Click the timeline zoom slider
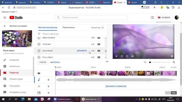This screenshot has height=102, width=182. (160, 62)
